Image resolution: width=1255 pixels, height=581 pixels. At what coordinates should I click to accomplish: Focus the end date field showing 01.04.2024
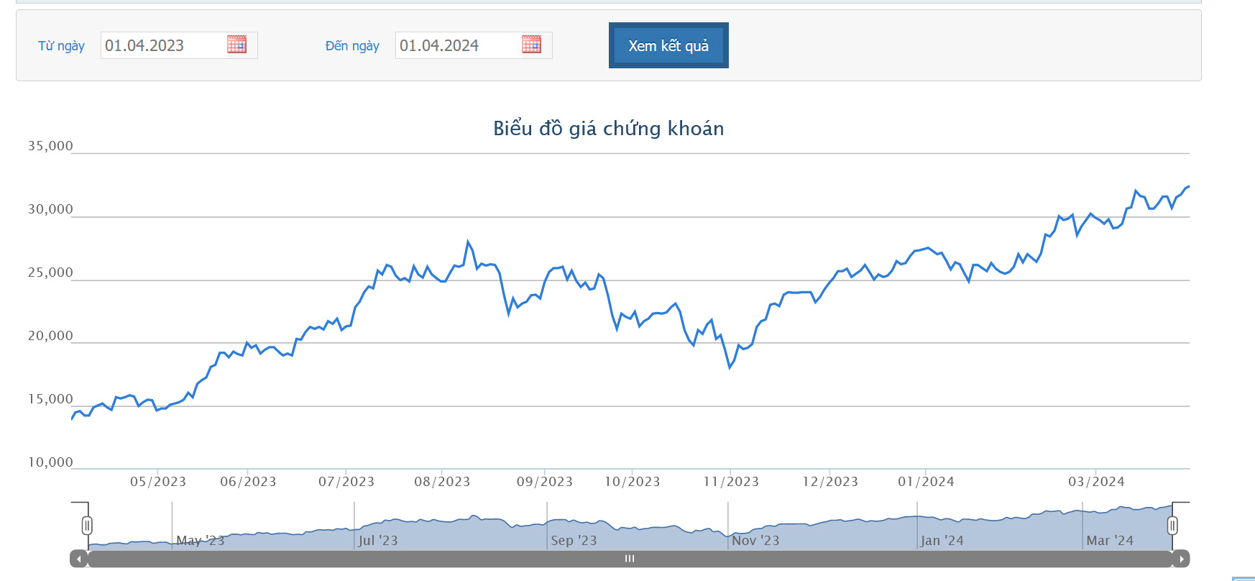458,45
